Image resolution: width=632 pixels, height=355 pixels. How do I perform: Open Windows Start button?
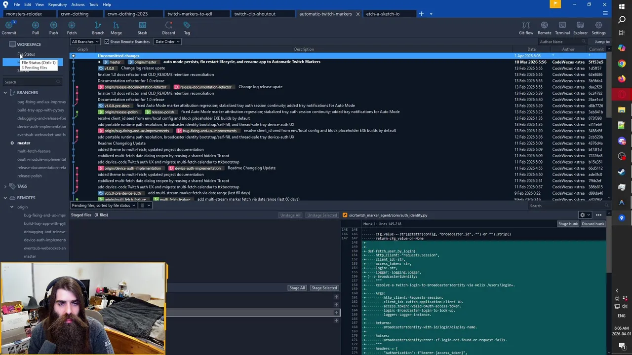click(x=622, y=6)
